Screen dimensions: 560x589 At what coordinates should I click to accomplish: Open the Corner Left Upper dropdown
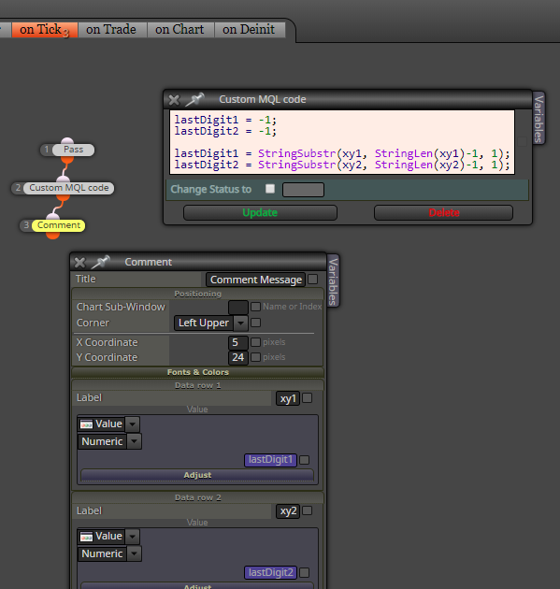[241, 323]
